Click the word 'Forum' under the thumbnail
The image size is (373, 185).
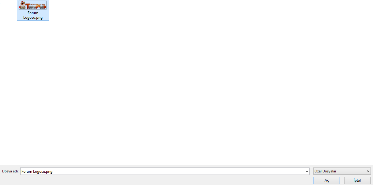(x=33, y=13)
